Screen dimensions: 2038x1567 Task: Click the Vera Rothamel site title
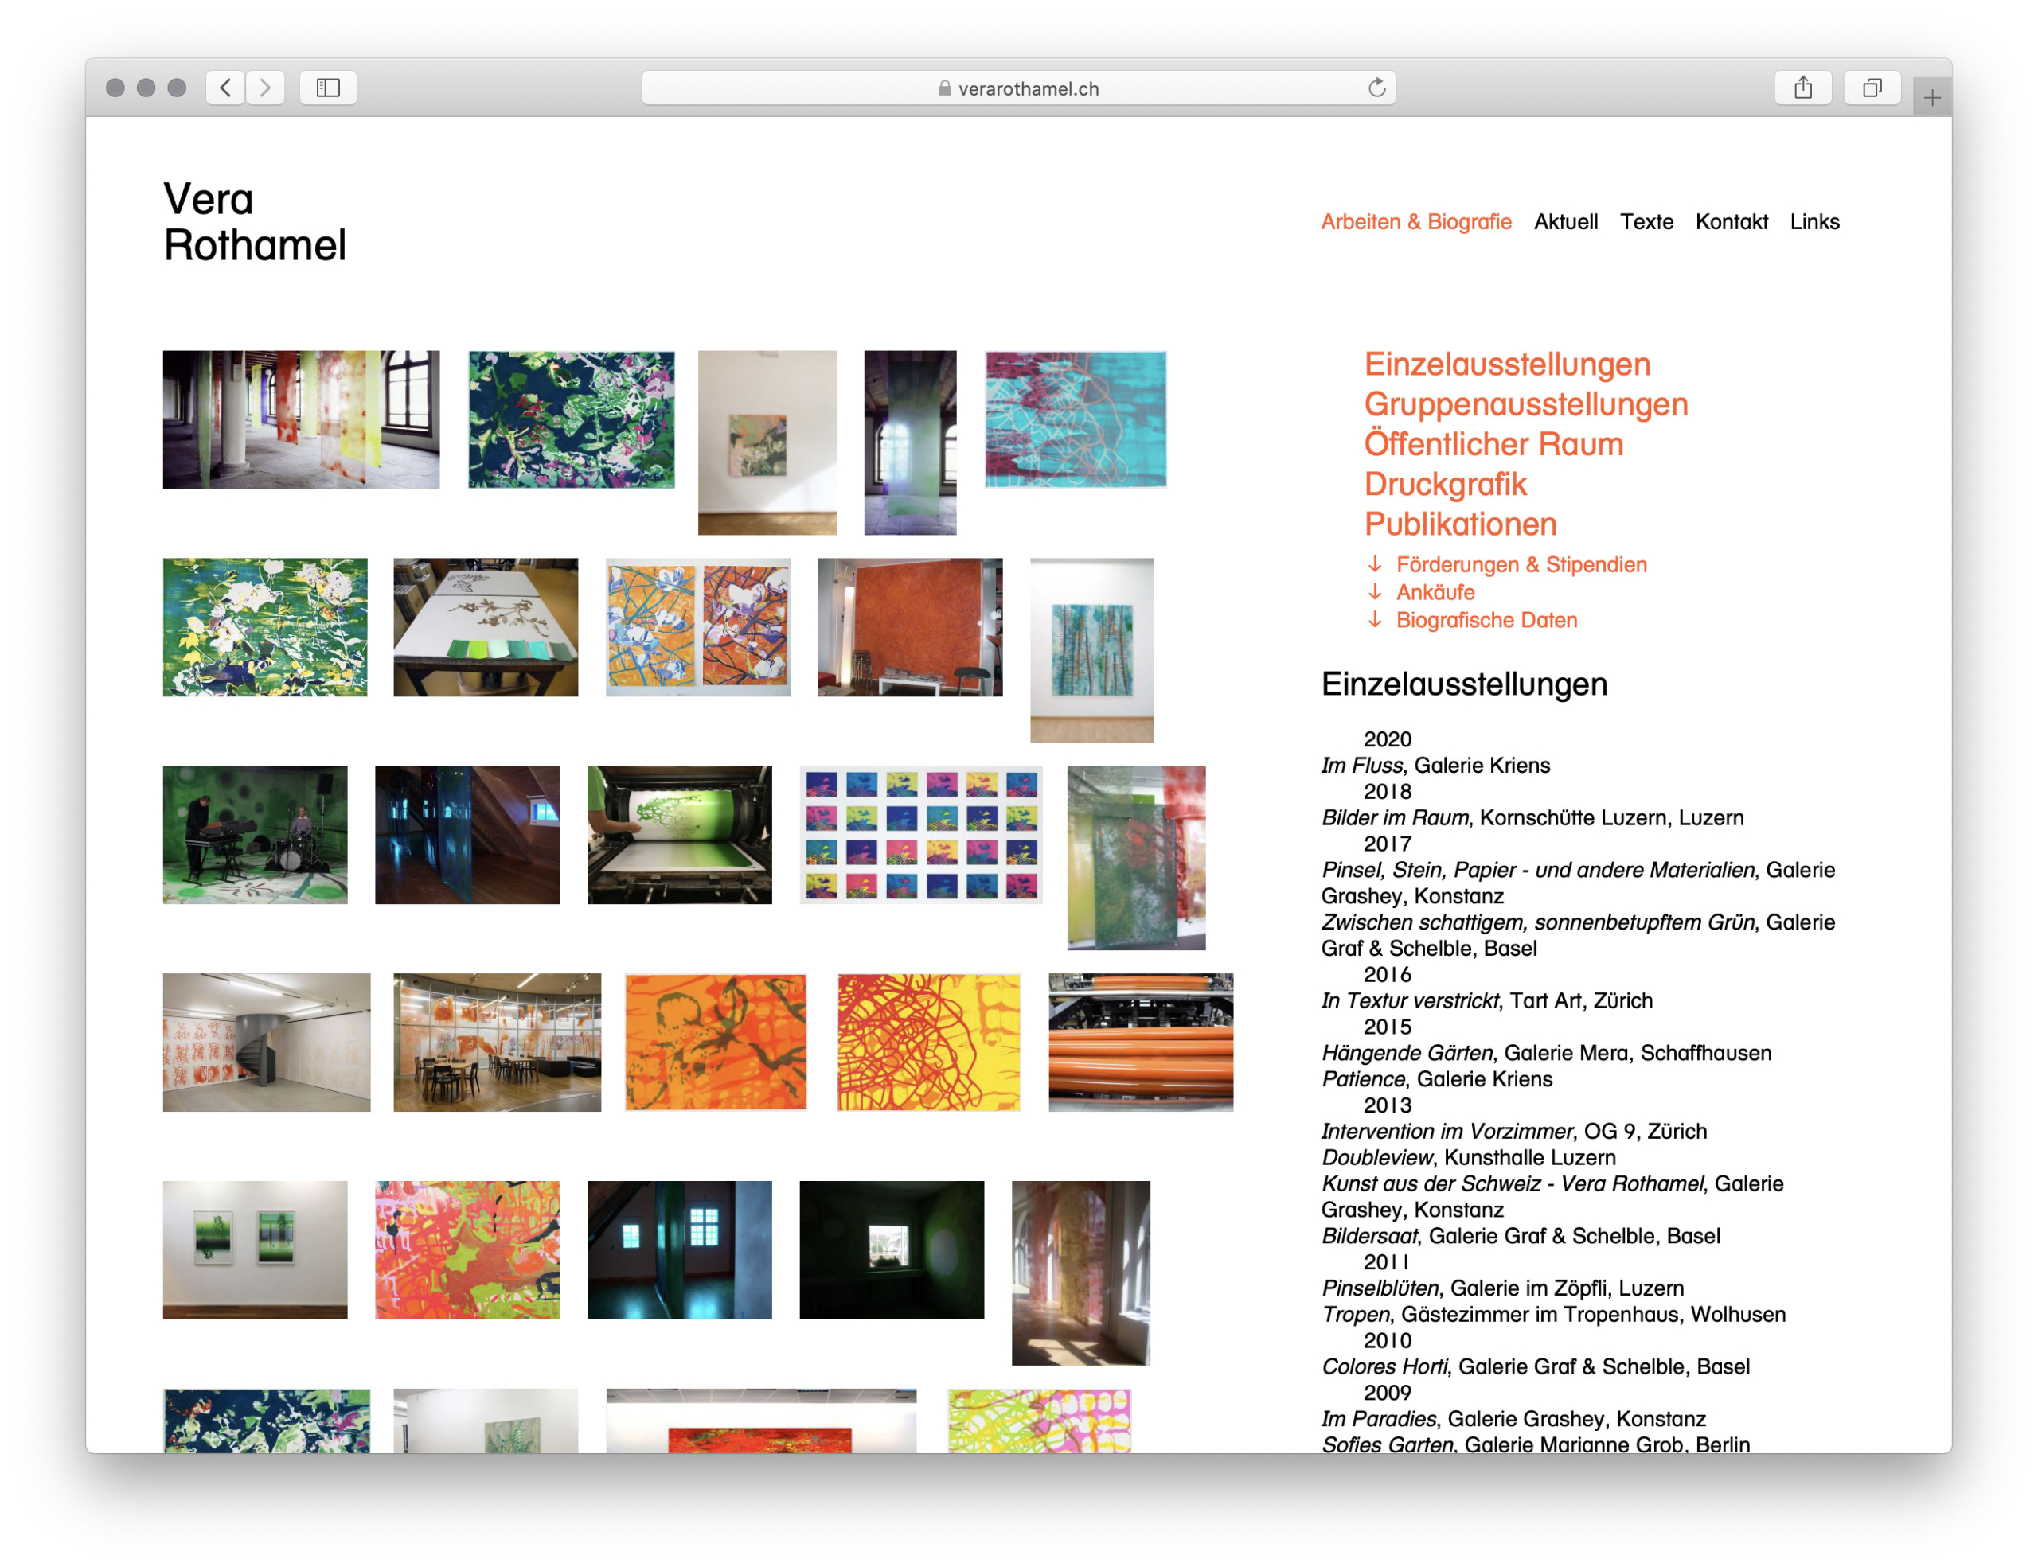click(254, 222)
